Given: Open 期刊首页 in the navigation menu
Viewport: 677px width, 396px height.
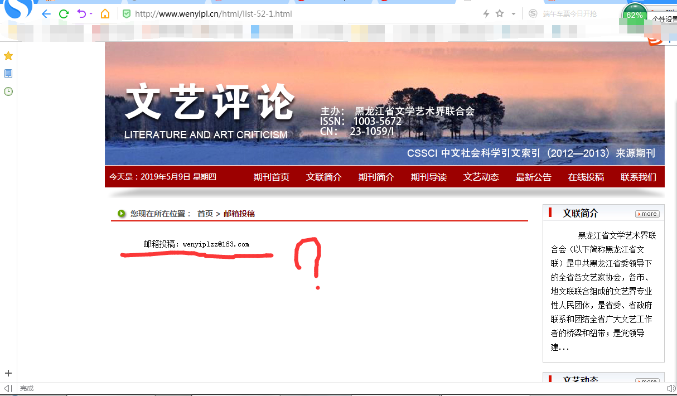Looking at the screenshot, I should 272,177.
